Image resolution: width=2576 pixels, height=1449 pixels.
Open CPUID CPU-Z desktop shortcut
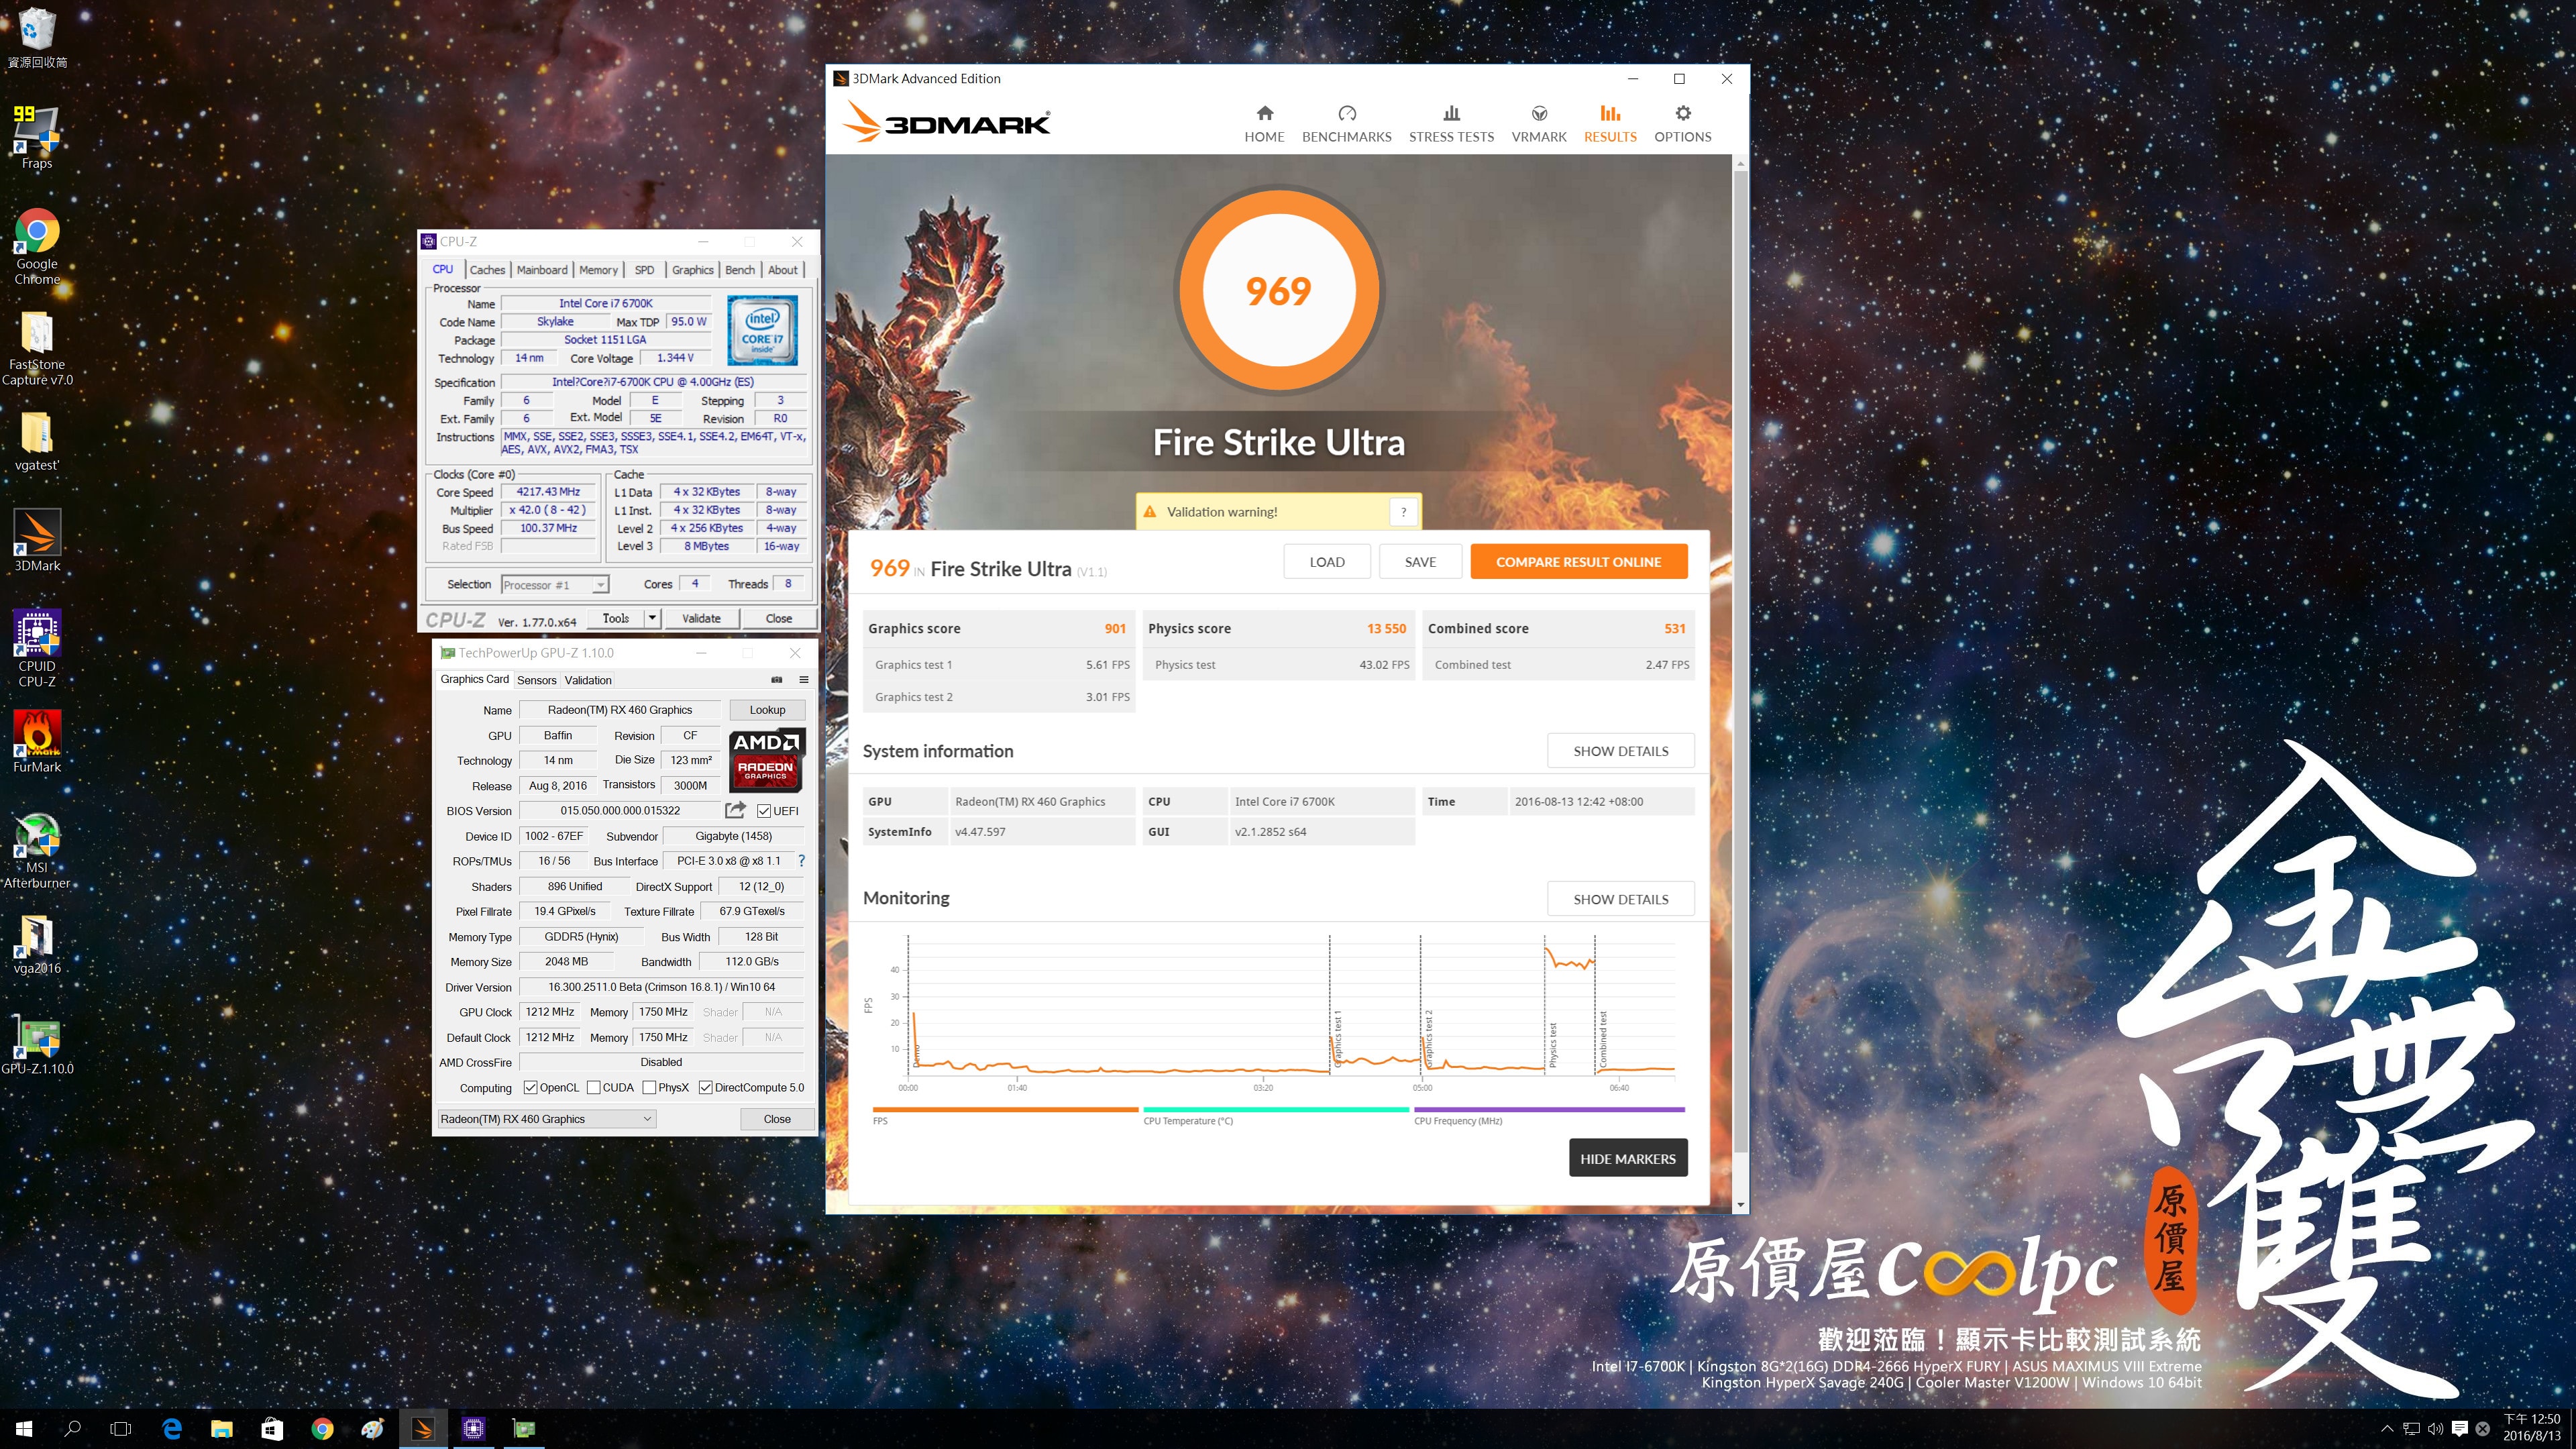(x=37, y=648)
